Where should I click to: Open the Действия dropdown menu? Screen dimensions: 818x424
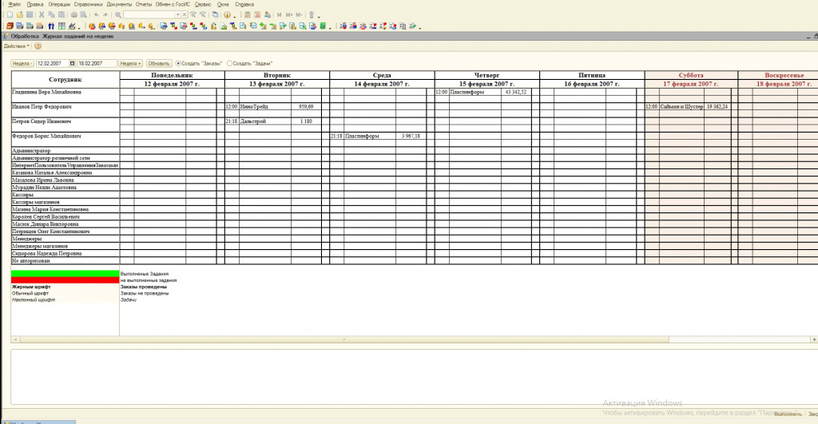point(17,46)
